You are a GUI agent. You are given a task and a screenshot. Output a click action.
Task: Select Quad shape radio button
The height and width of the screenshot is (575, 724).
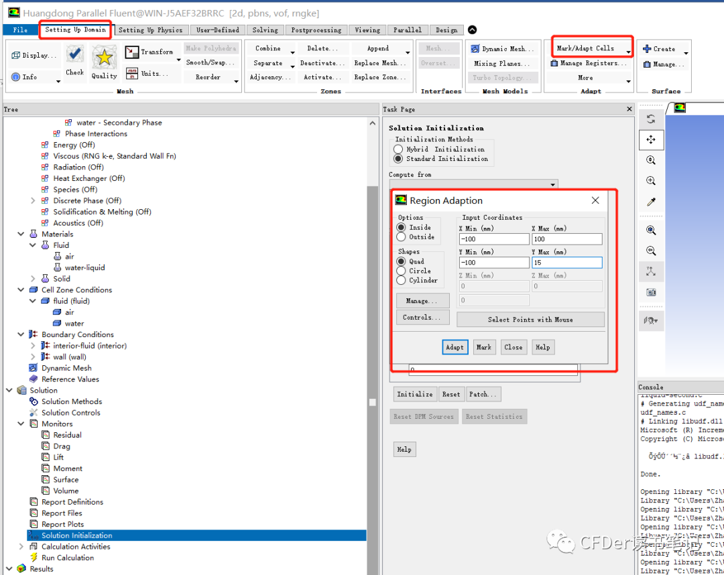[x=402, y=261]
